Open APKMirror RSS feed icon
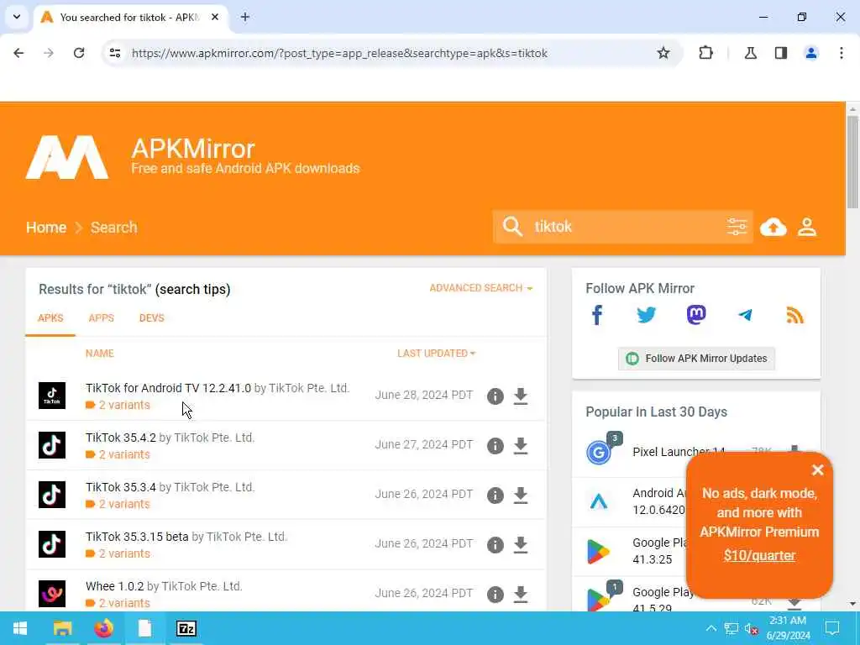 click(794, 315)
